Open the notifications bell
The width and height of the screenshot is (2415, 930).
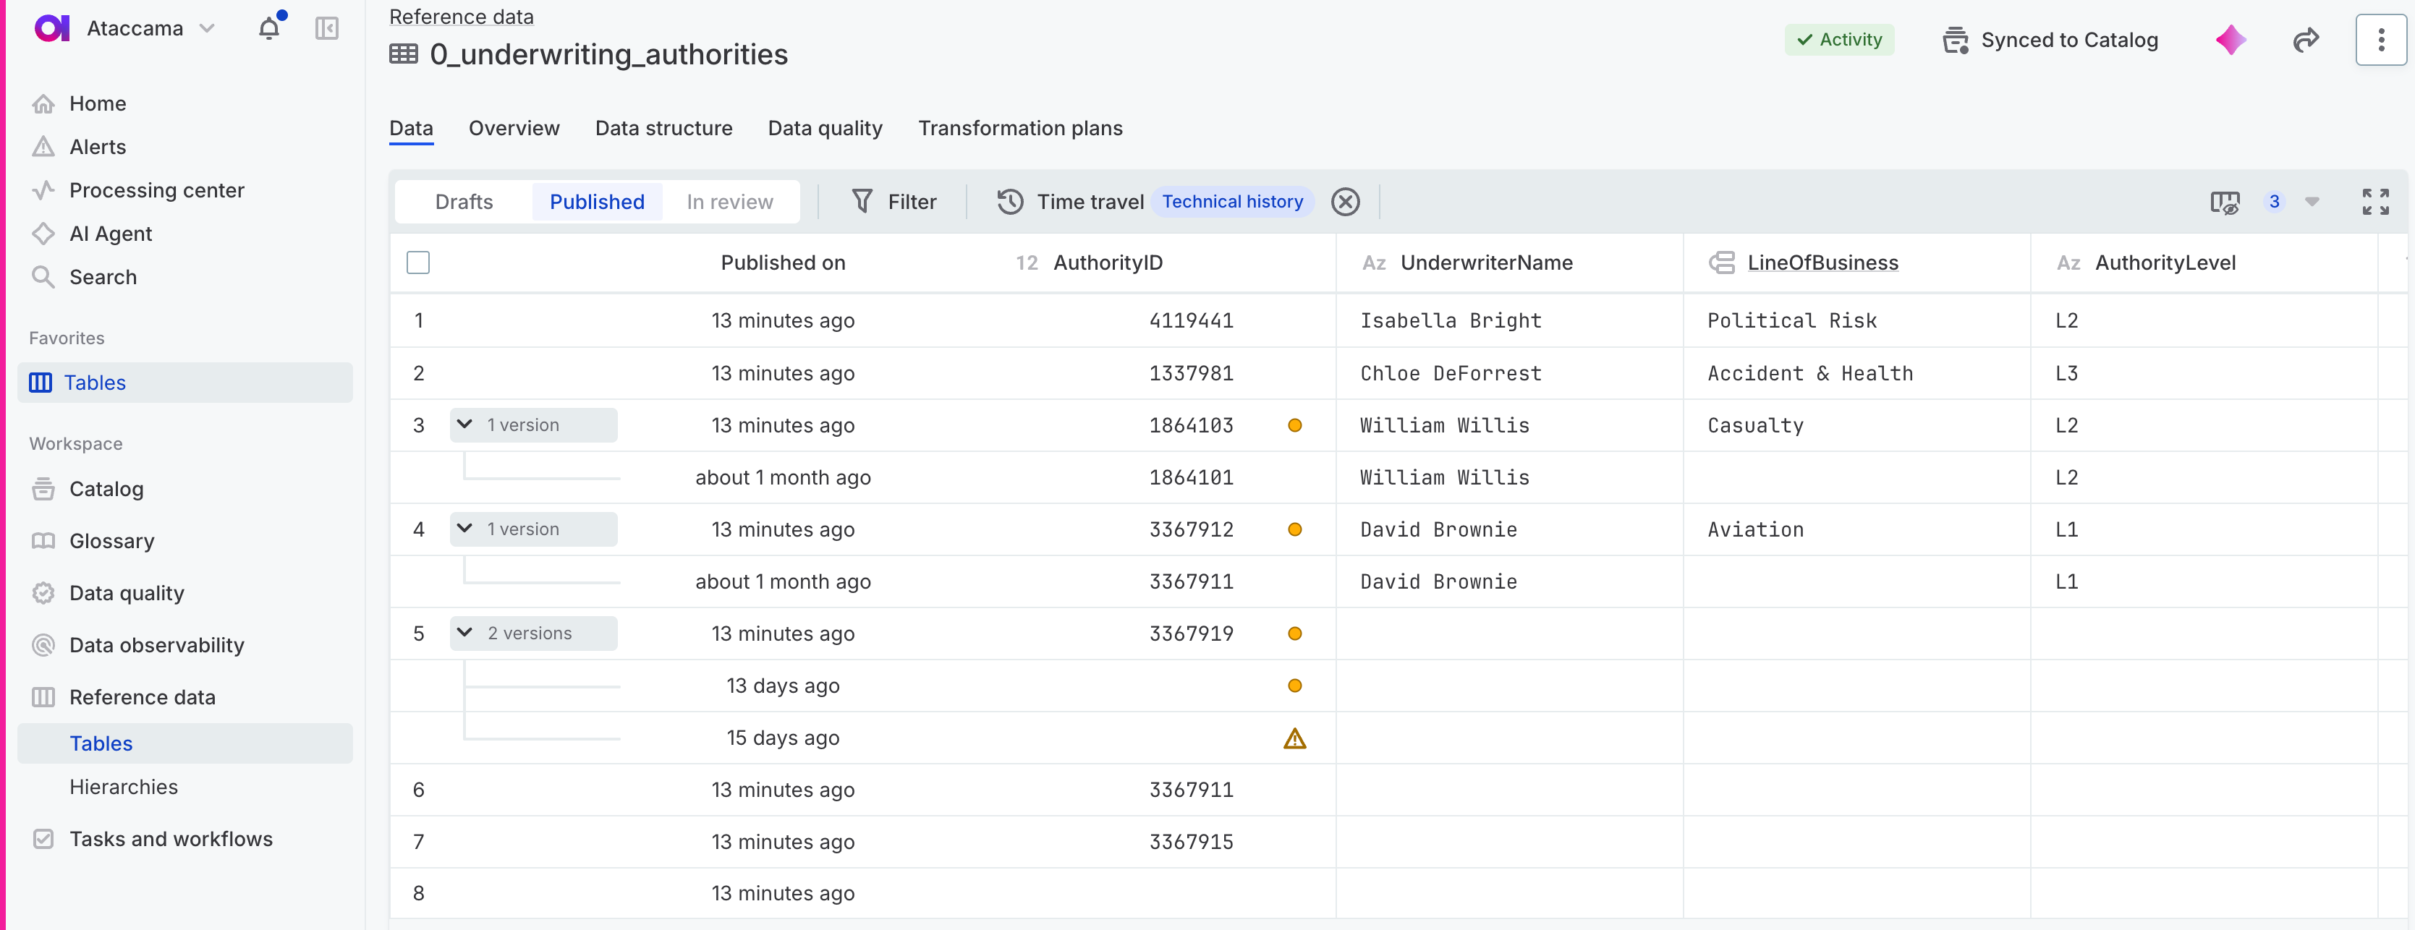269,28
